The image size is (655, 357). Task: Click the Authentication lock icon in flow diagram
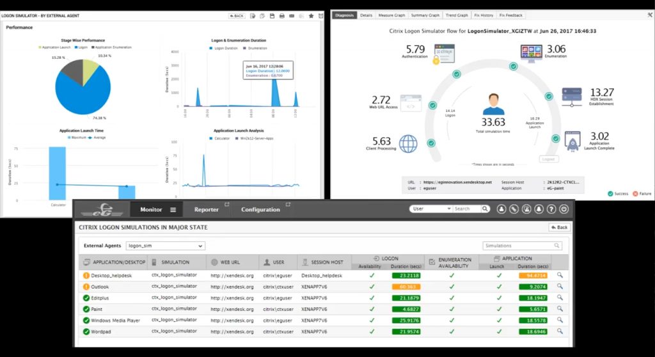click(x=444, y=54)
